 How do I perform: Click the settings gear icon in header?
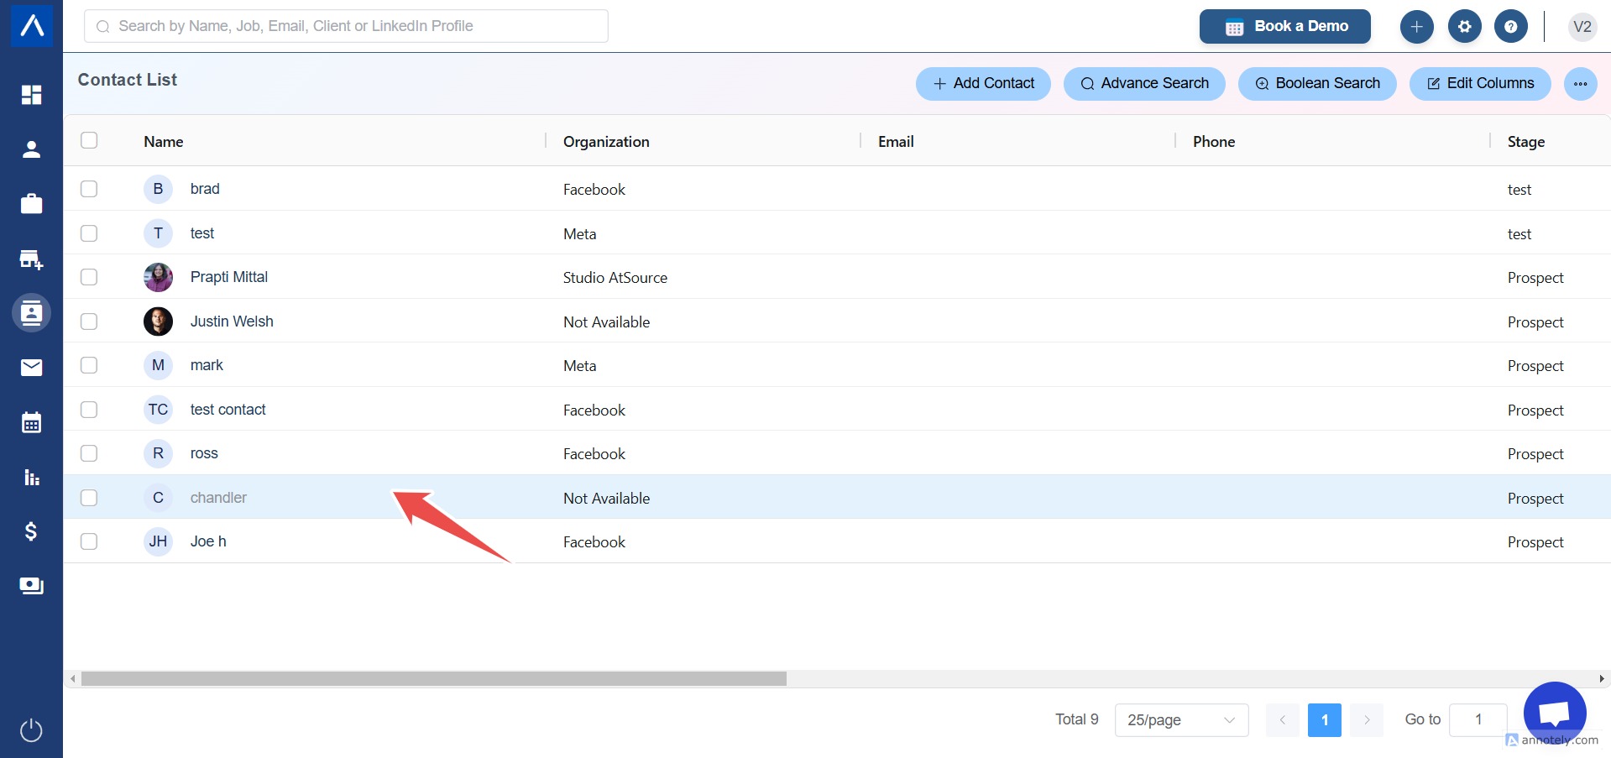point(1464,27)
